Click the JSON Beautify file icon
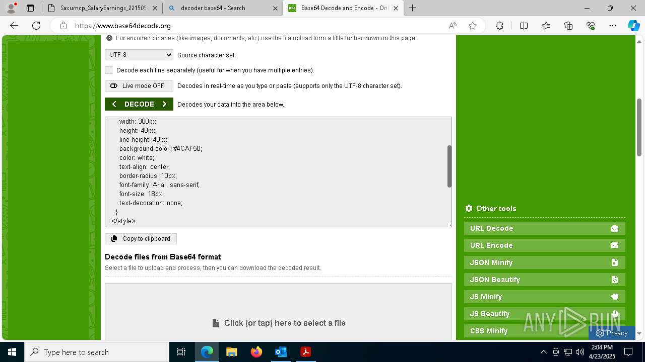Screen dimensions: 645x362 click(615, 280)
